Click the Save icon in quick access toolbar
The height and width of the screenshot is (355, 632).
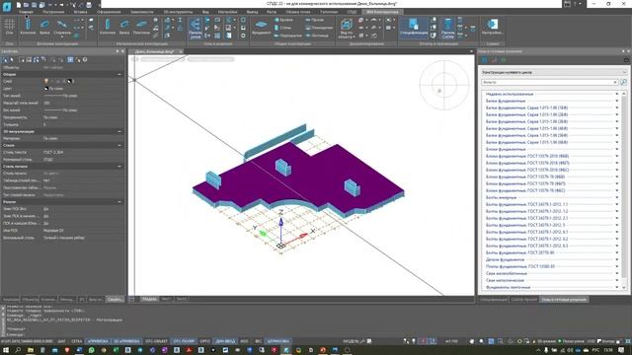tap(34, 5)
